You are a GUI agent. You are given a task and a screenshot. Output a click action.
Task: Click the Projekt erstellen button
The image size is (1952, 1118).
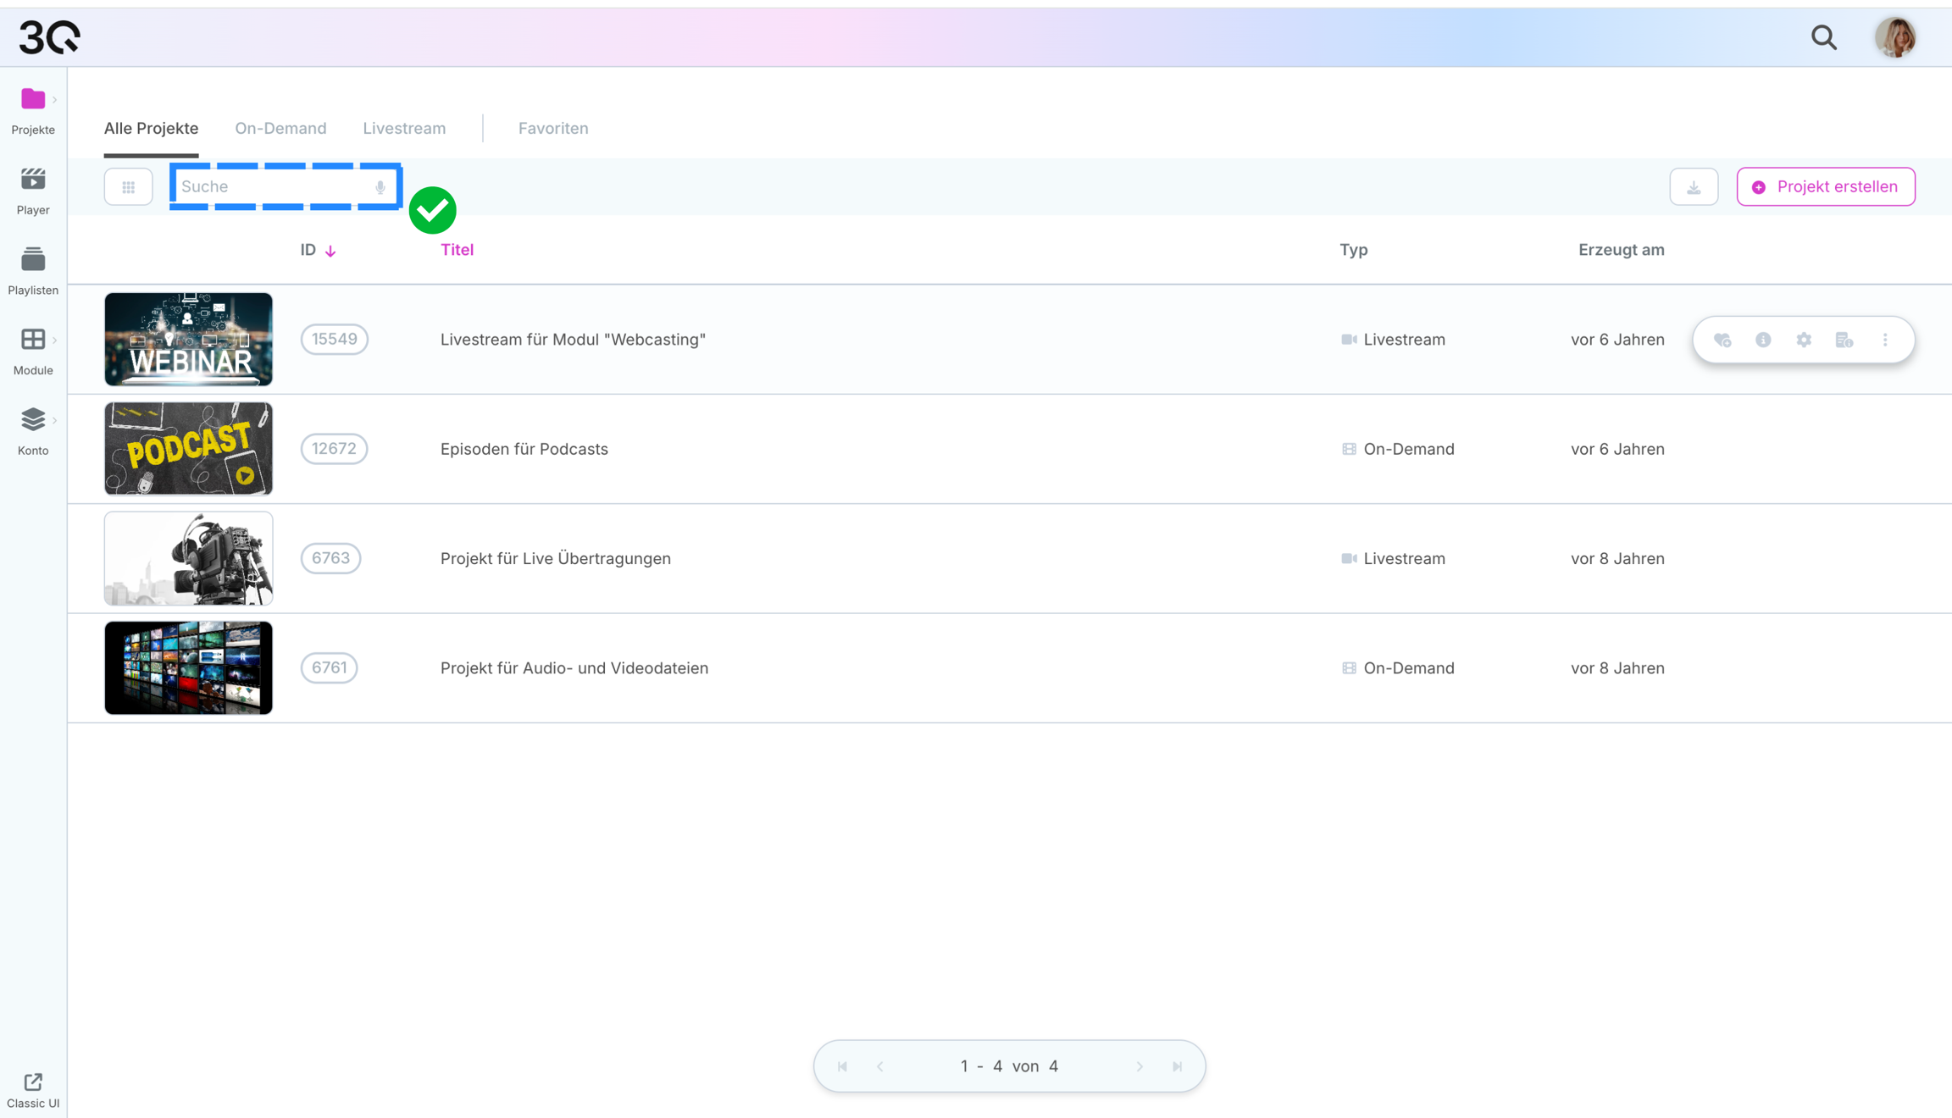coord(1825,186)
